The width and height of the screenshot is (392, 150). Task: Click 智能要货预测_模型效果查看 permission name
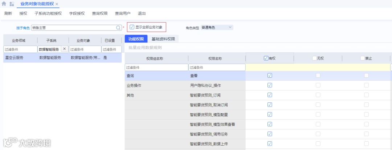tap(212, 125)
